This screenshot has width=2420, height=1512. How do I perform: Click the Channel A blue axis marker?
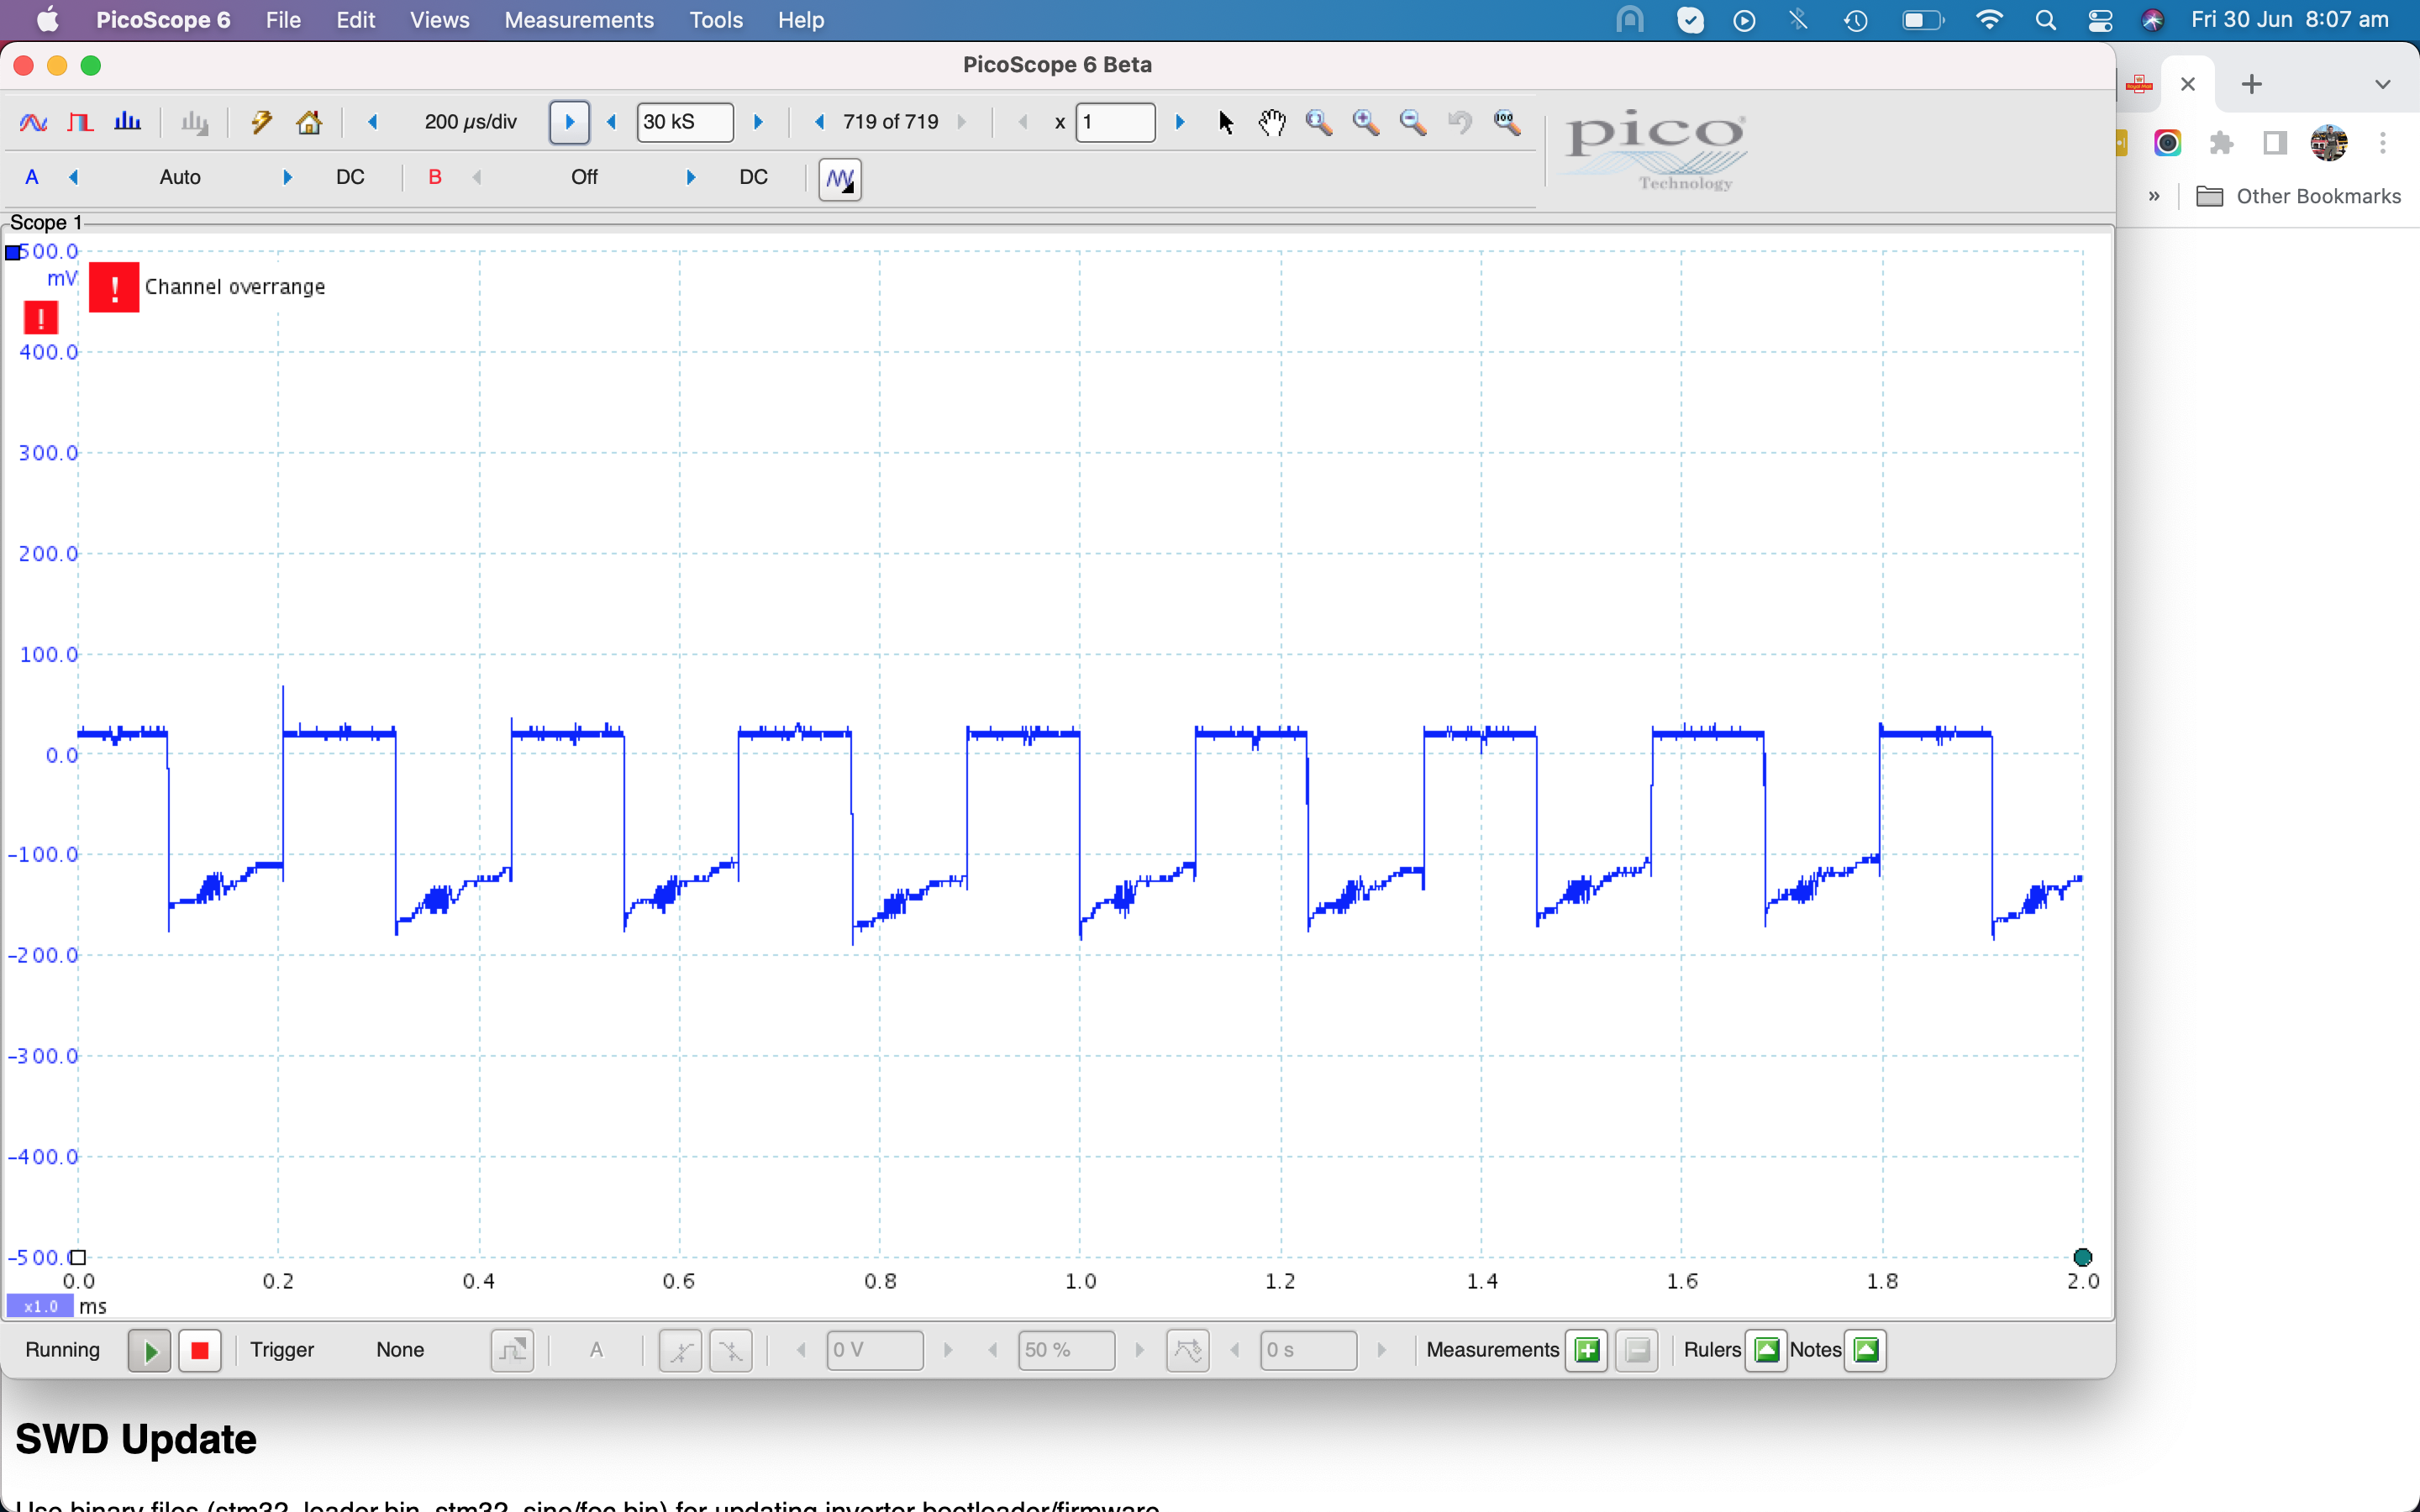coord(13,252)
